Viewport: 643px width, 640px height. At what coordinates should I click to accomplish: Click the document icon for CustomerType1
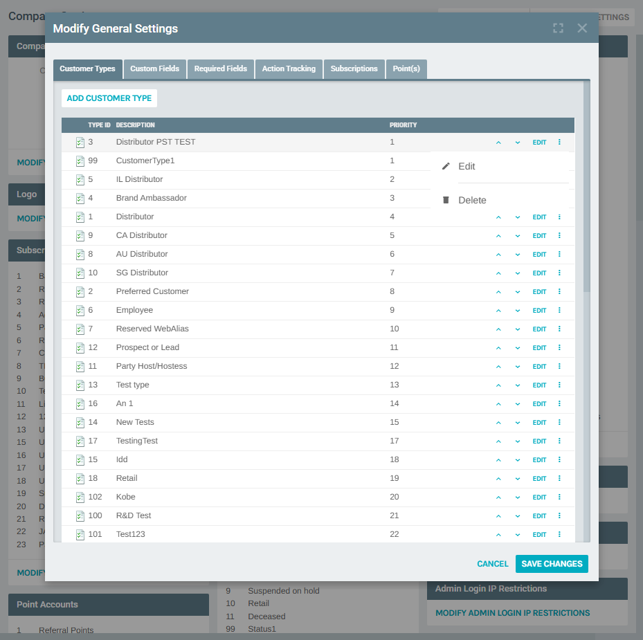(x=80, y=161)
